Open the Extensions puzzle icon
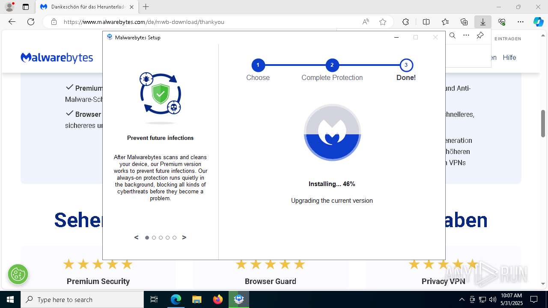This screenshot has height=308, width=548. (x=405, y=22)
